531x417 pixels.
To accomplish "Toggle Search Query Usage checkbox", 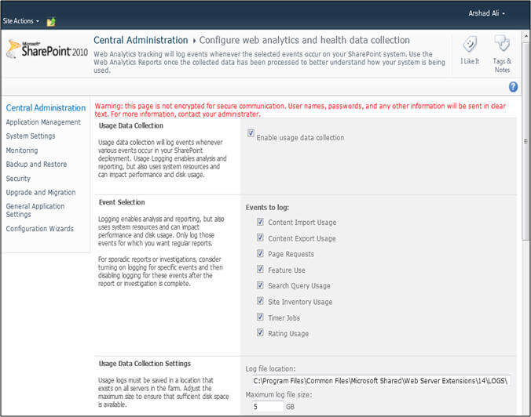I will [260, 285].
